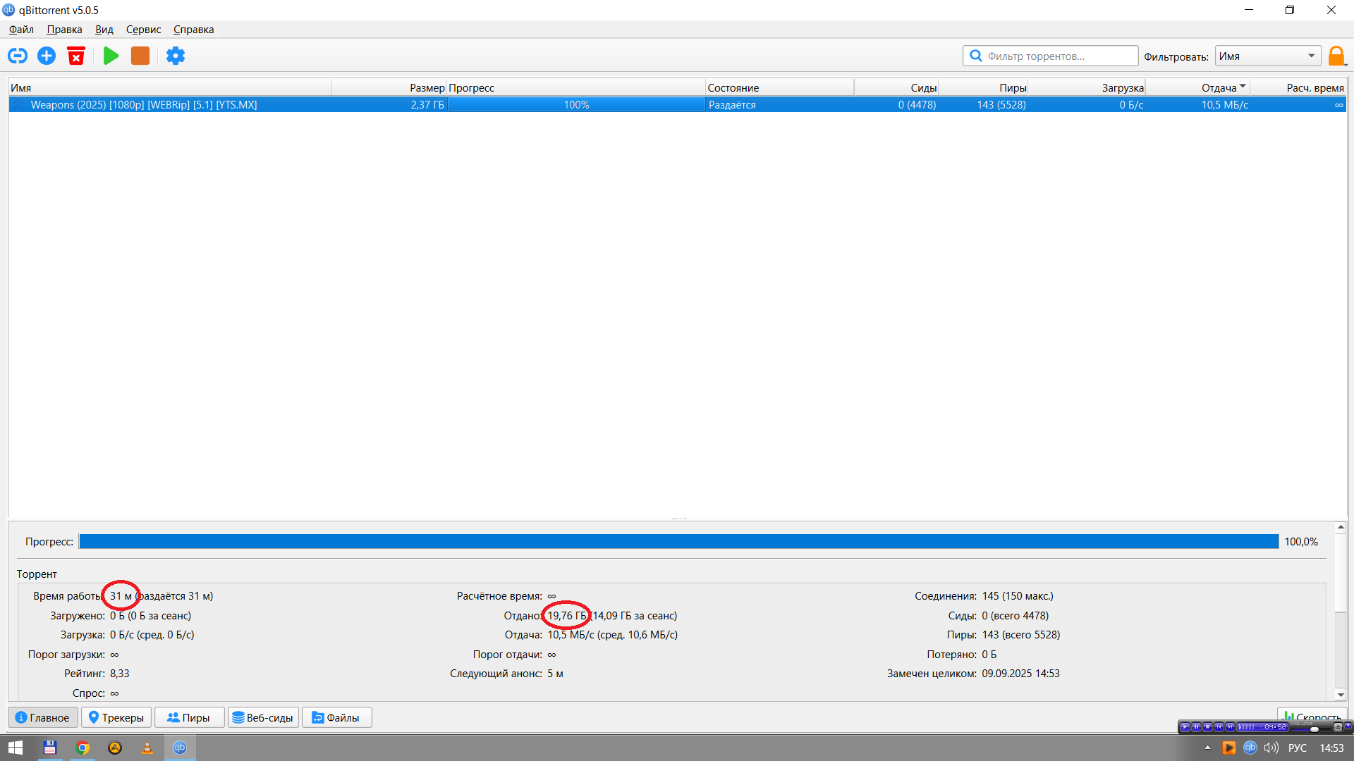
Task: Switch to the Файлы tab
Action: click(x=336, y=717)
